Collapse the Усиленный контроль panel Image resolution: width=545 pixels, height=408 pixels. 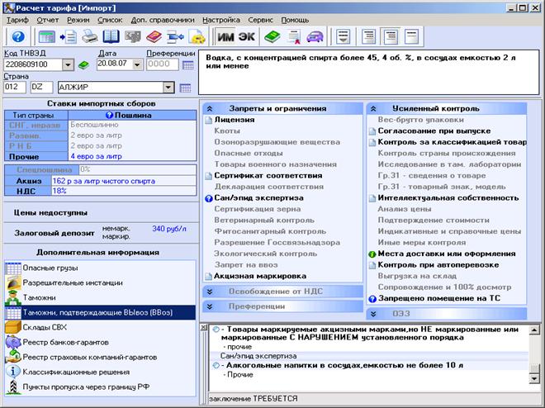point(373,109)
